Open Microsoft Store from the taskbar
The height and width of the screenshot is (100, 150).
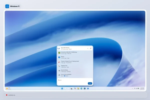85,88
